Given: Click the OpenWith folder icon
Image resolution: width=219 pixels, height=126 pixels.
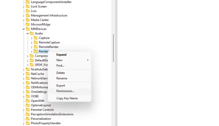Looking at the screenshot, I should pos(28,101).
